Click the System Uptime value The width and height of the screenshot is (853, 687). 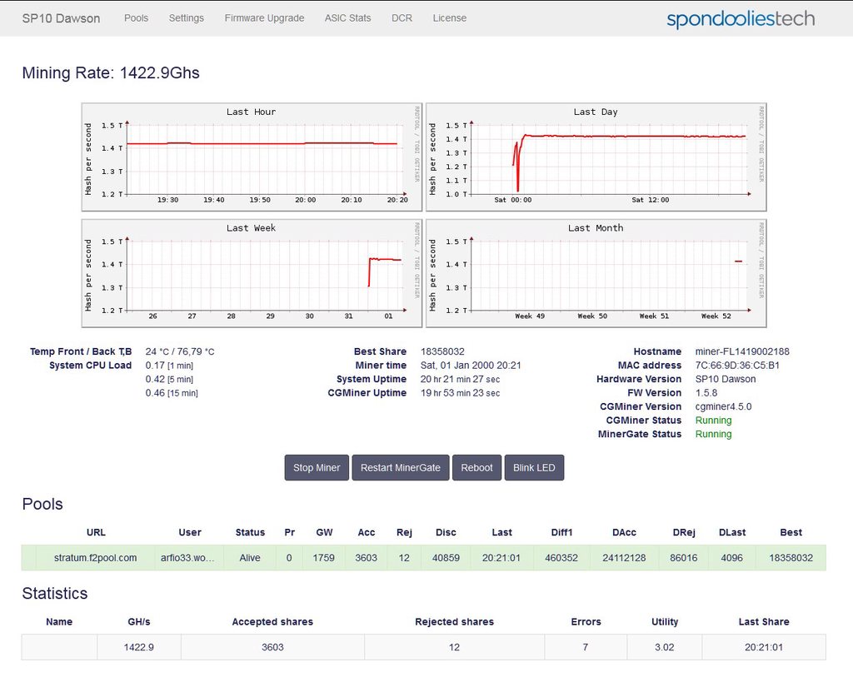460,379
